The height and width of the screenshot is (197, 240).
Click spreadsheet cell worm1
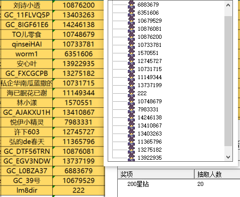click(x=27, y=54)
